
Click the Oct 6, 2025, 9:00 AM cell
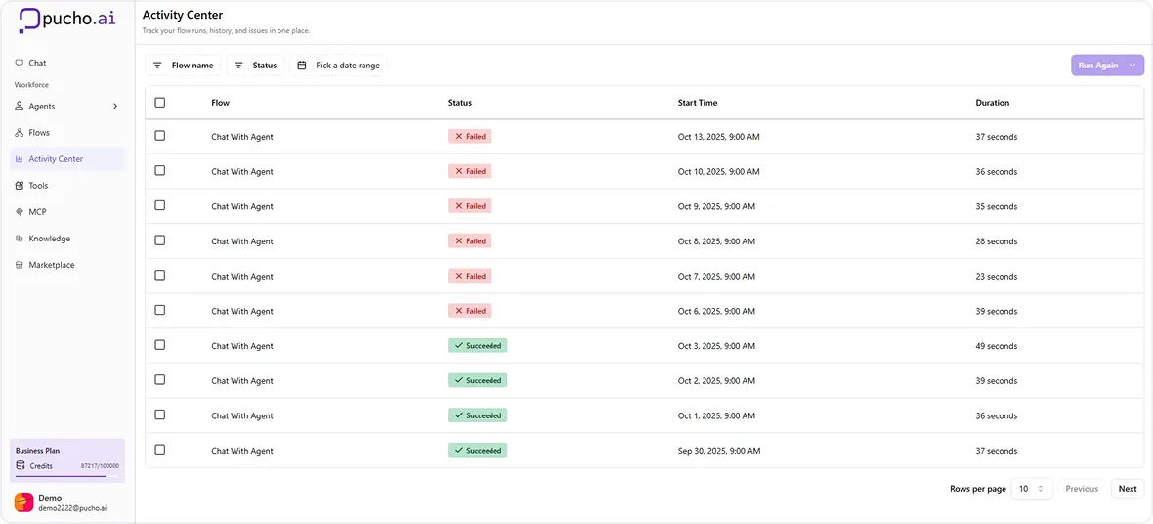click(x=716, y=311)
